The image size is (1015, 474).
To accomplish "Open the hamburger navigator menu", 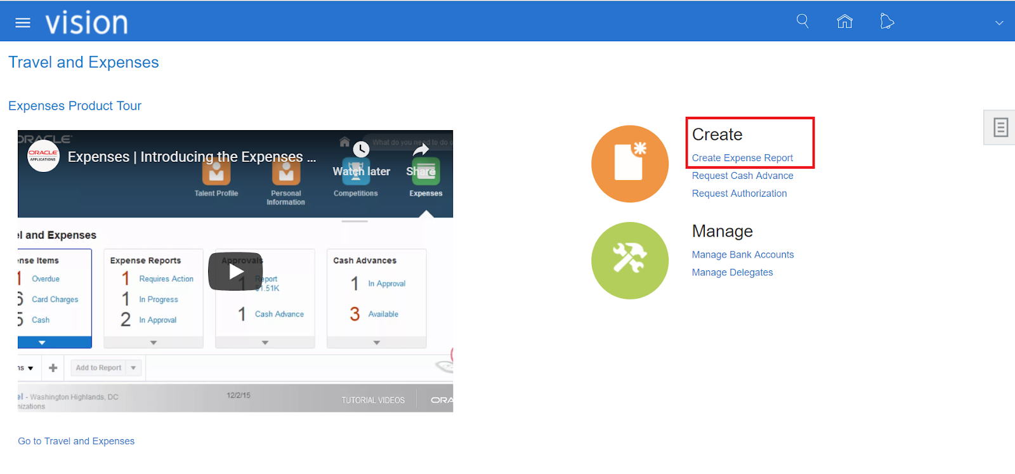I will coord(23,23).
